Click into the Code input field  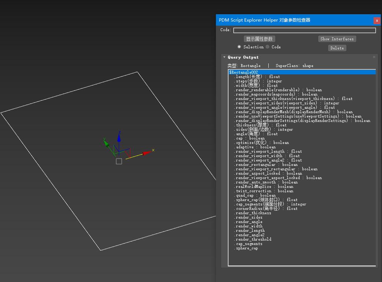tap(305, 30)
